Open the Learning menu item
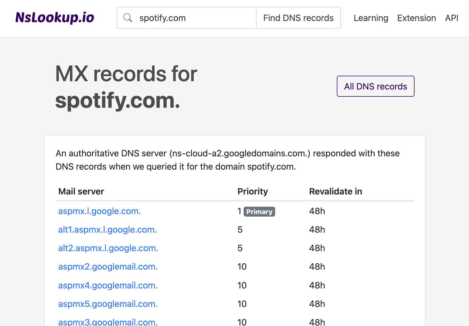Image resolution: width=469 pixels, height=326 pixels. pyautogui.click(x=371, y=18)
